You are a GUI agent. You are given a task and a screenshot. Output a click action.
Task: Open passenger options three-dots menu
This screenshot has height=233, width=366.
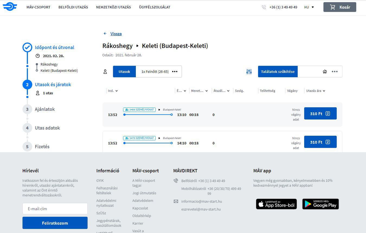coord(175,72)
